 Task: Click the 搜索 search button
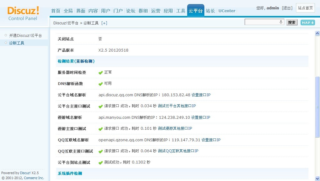coord(292,23)
